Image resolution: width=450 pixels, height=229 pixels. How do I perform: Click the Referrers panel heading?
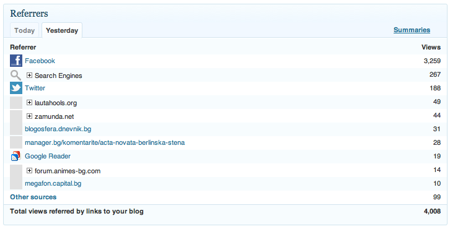[x=29, y=14]
